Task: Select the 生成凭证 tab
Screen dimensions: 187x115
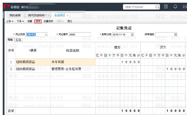Action: coord(60,15)
